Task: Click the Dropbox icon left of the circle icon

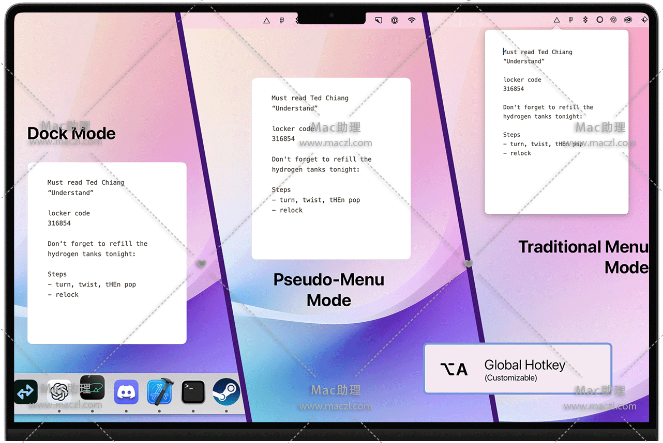Action: (x=585, y=20)
